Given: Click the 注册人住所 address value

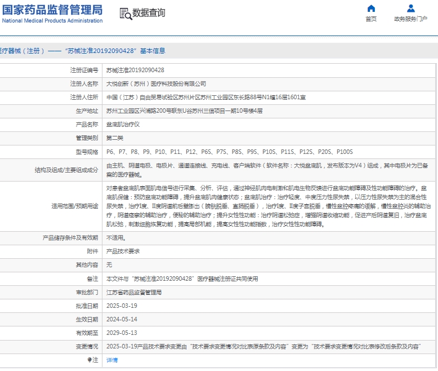Looking at the screenshot, I should click(x=206, y=98).
